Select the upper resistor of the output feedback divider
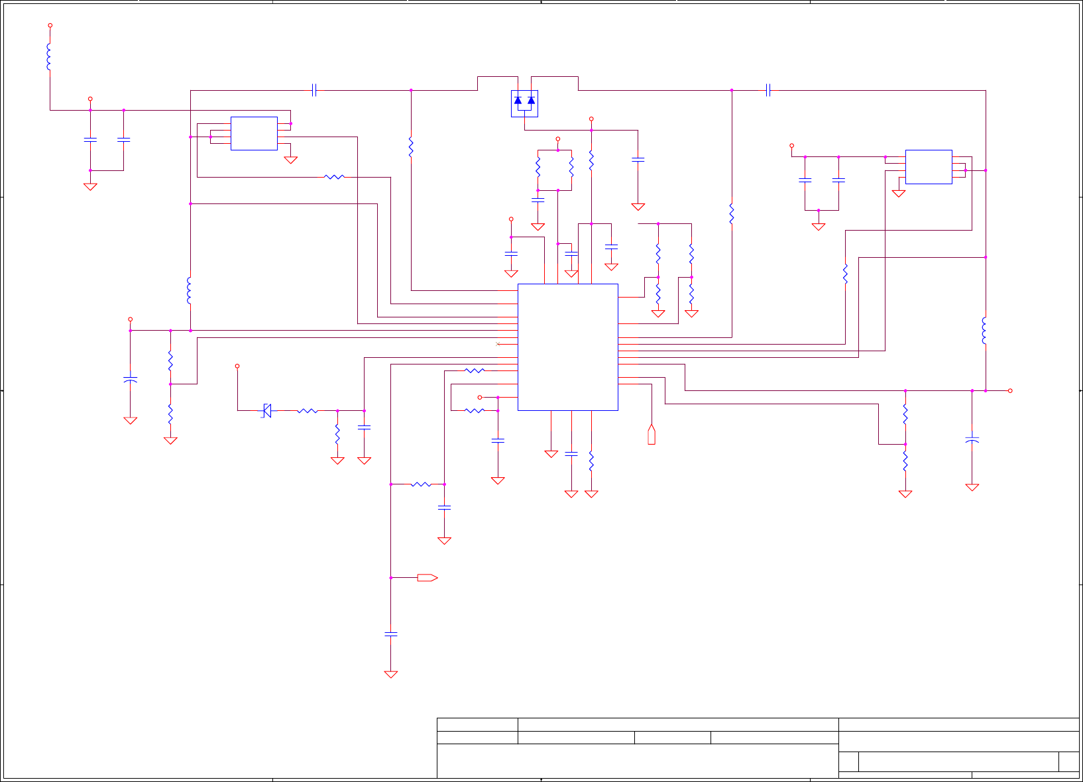Screen dimensions: 1083x782 tap(905, 415)
